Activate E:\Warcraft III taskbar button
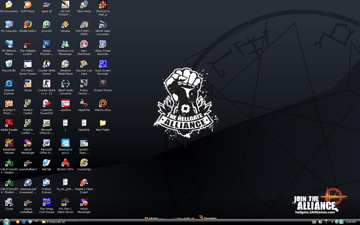This screenshot has height=225, width=360. point(60,222)
